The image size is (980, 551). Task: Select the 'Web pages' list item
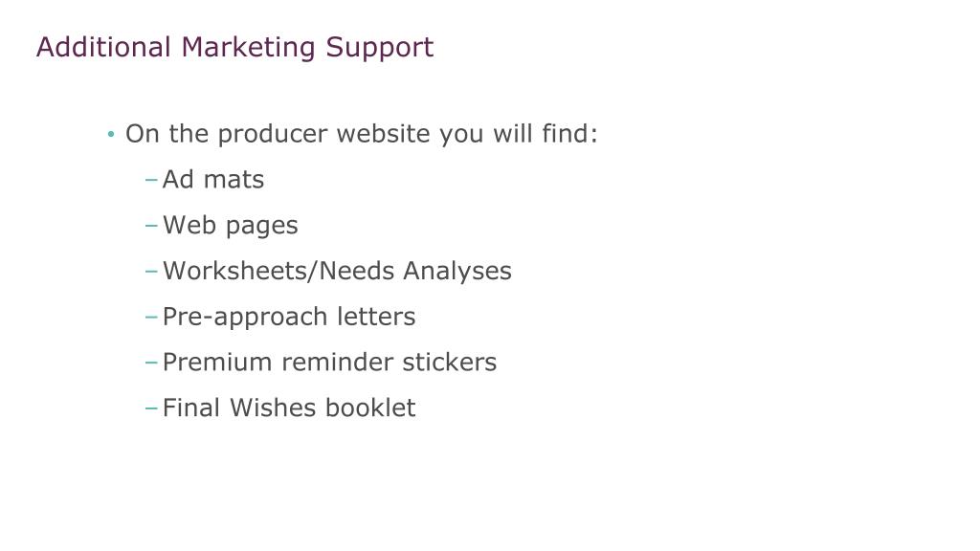coord(230,226)
